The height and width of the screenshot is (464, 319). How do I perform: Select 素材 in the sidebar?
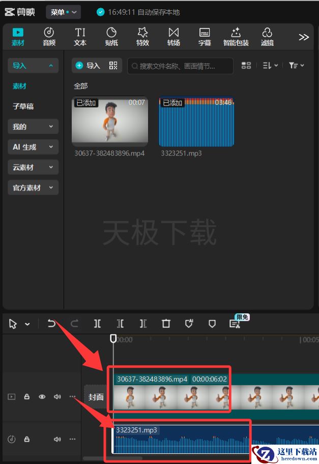point(19,86)
